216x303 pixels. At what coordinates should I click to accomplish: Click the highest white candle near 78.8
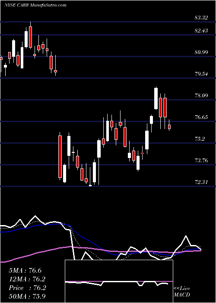156,98
